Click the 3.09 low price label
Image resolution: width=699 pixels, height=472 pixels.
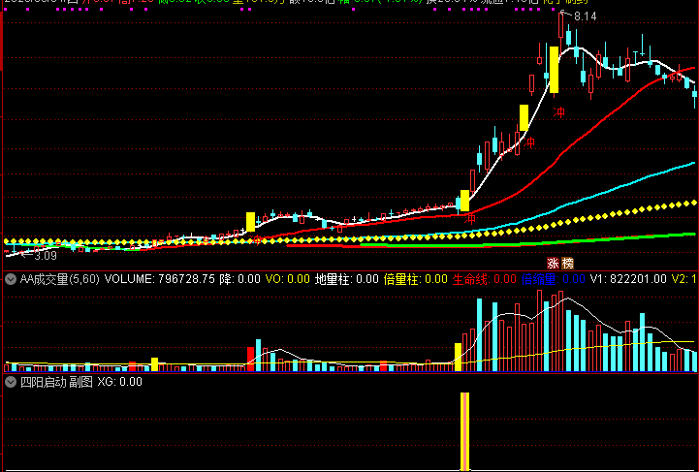(x=46, y=256)
